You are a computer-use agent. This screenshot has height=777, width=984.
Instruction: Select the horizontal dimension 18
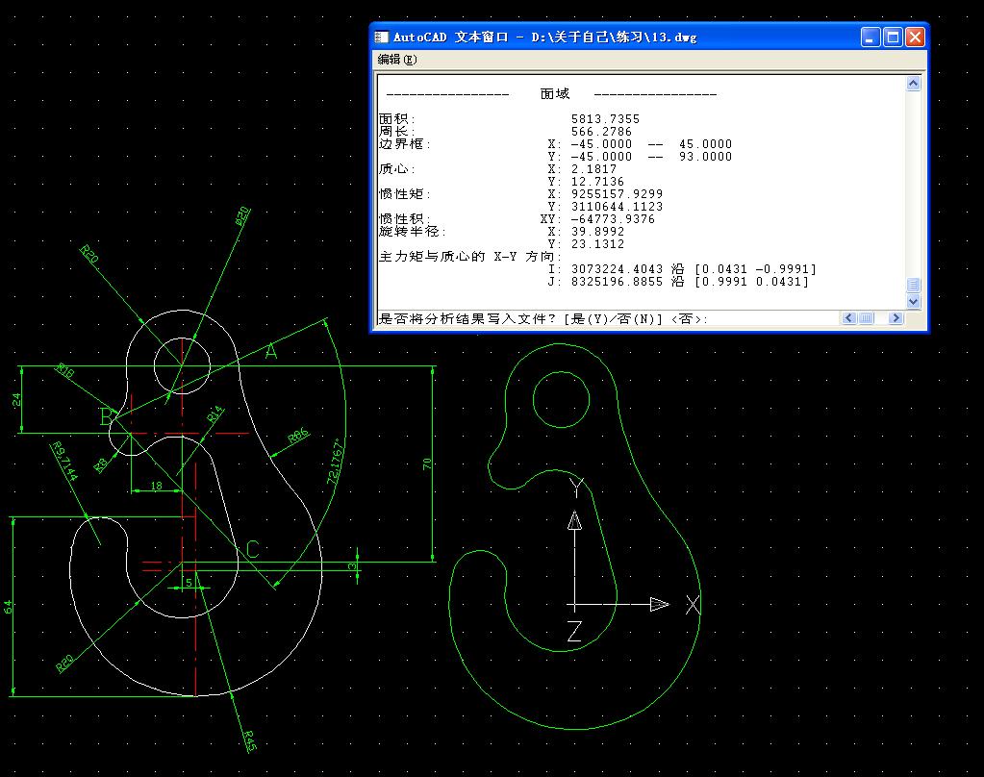pyautogui.click(x=156, y=486)
